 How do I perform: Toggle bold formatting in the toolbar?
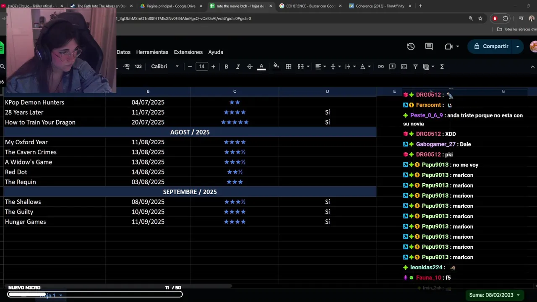click(226, 67)
